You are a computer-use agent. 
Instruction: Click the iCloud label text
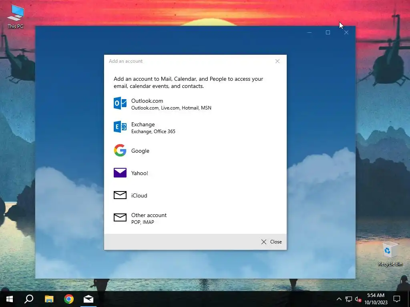click(139, 195)
